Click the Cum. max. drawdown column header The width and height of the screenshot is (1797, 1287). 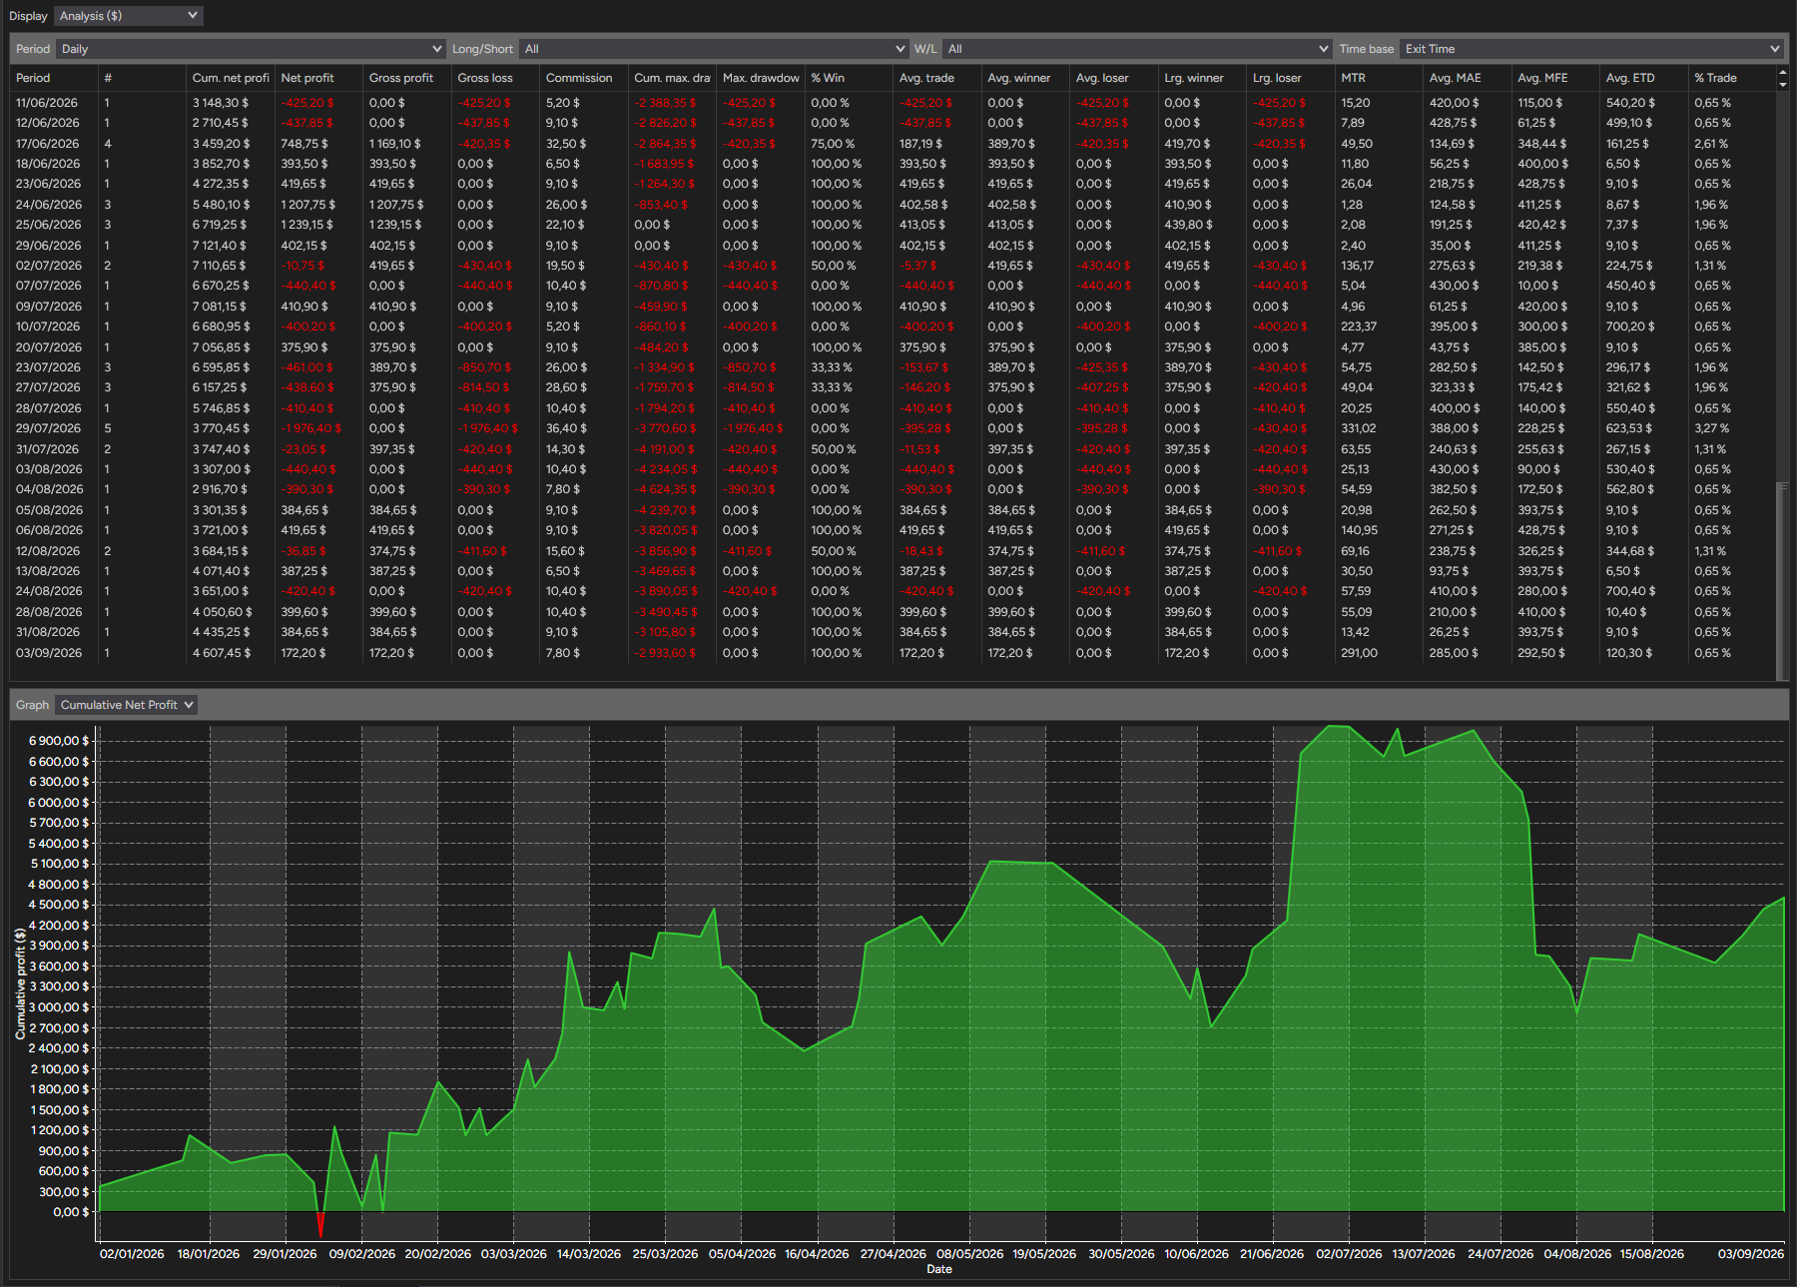pyautogui.click(x=672, y=78)
